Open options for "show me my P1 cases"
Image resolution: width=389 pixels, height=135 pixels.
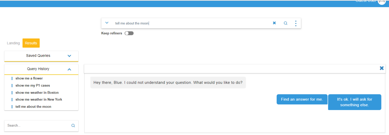[x=12, y=86]
